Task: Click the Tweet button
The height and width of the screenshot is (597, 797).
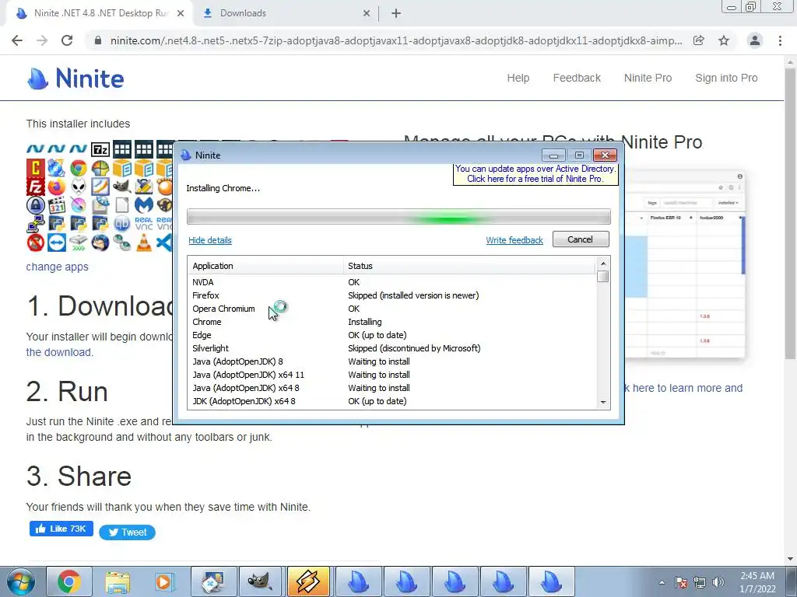Action: [x=127, y=532]
